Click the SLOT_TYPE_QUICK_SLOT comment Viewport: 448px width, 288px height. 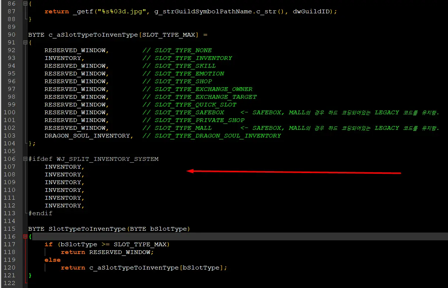195,105
